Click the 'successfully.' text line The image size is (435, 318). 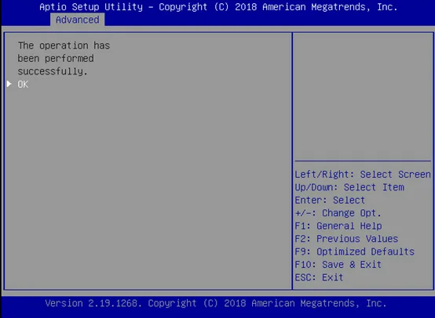pos(53,71)
